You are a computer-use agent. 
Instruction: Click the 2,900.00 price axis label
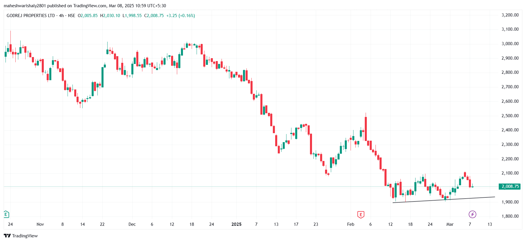click(510, 58)
